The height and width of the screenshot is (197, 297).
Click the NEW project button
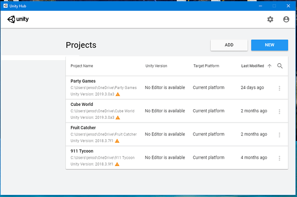point(269,45)
